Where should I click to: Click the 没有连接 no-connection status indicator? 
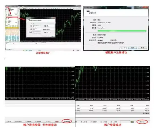point(67,122)
